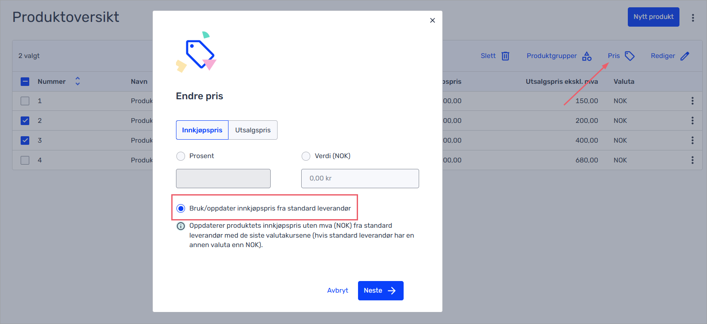Click the Pris tag icon
Image resolution: width=707 pixels, height=324 pixels.
pos(630,56)
